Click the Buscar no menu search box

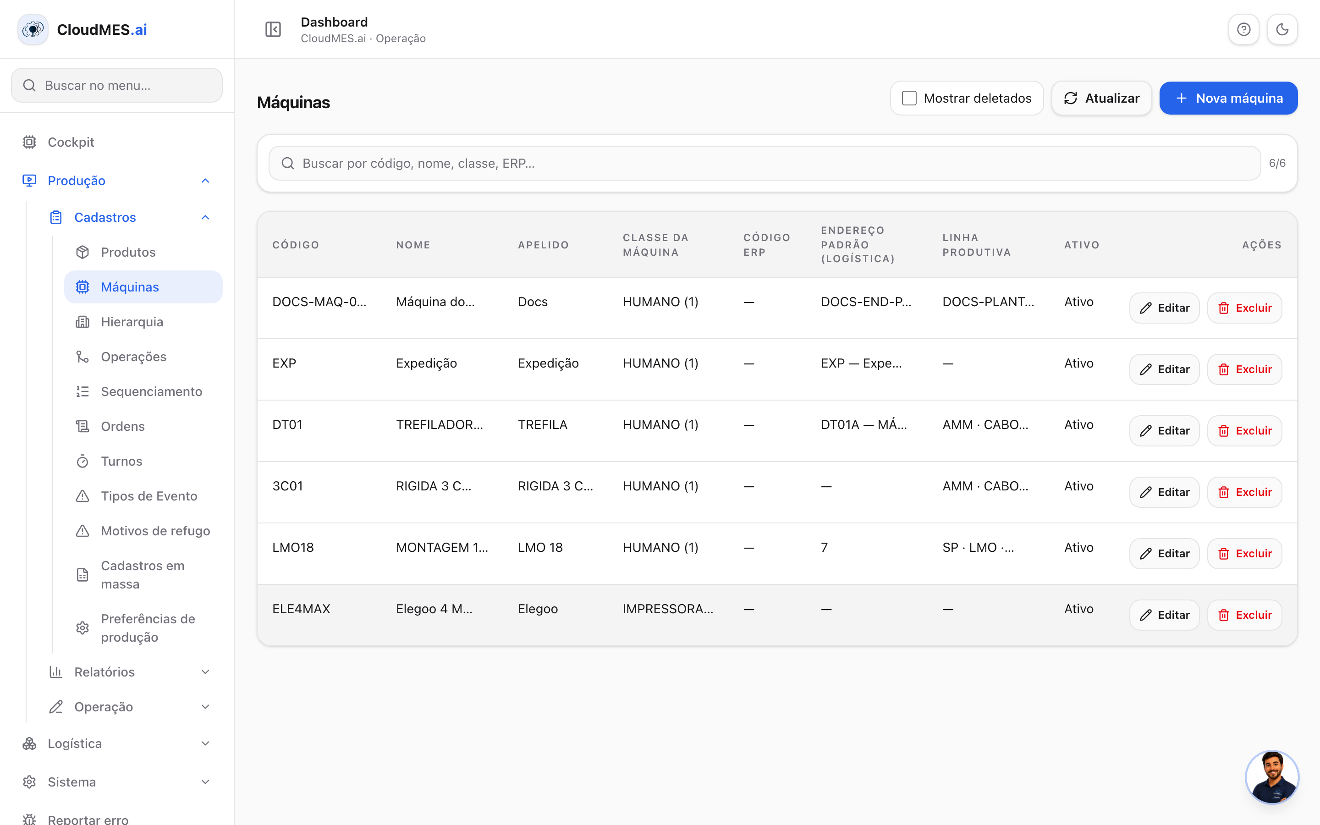[x=117, y=85]
